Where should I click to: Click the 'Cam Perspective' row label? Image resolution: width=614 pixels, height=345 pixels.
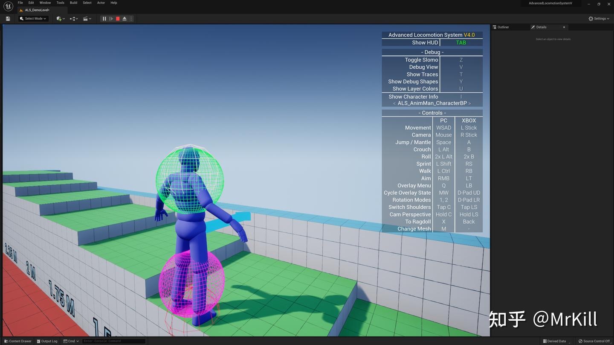(x=410, y=214)
